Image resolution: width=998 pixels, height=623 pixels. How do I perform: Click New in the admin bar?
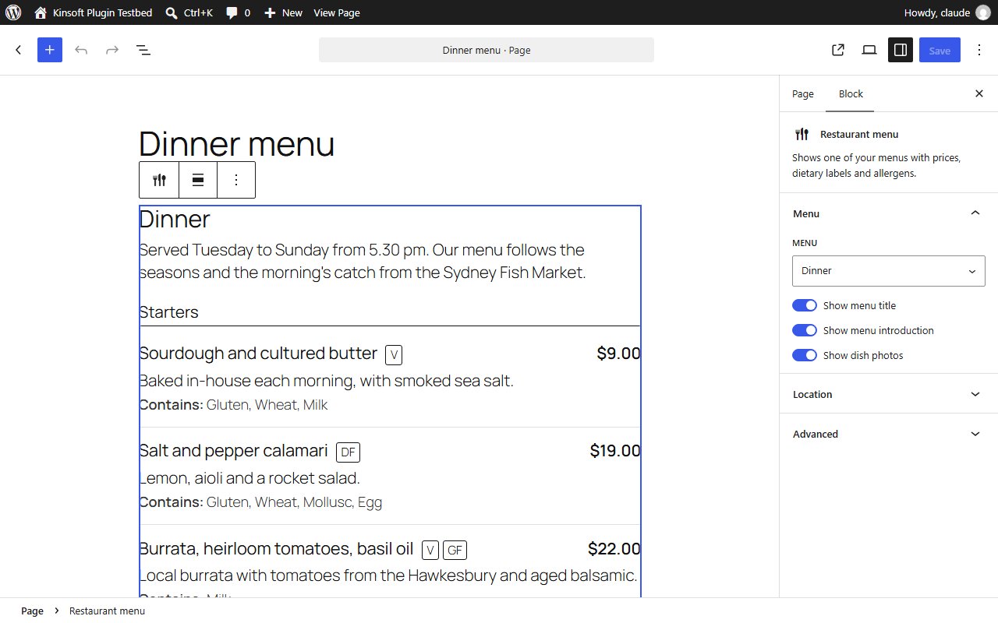click(284, 12)
